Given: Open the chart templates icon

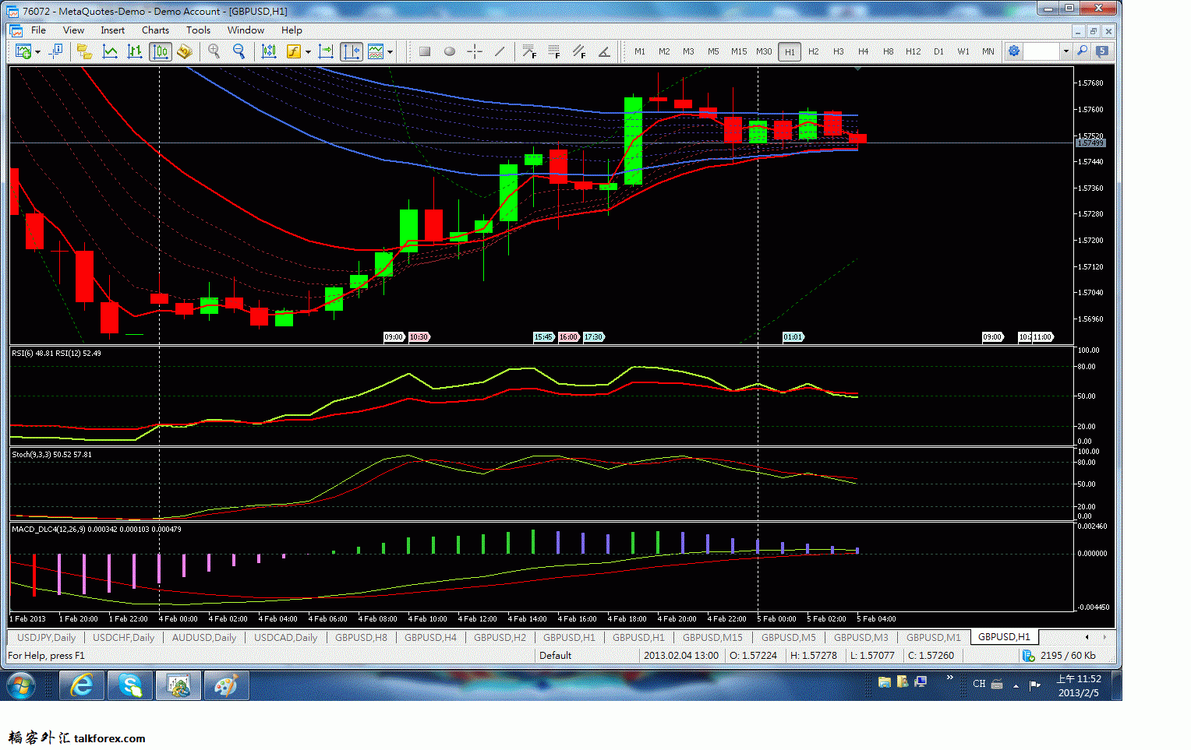Looking at the screenshot, I should [x=376, y=51].
